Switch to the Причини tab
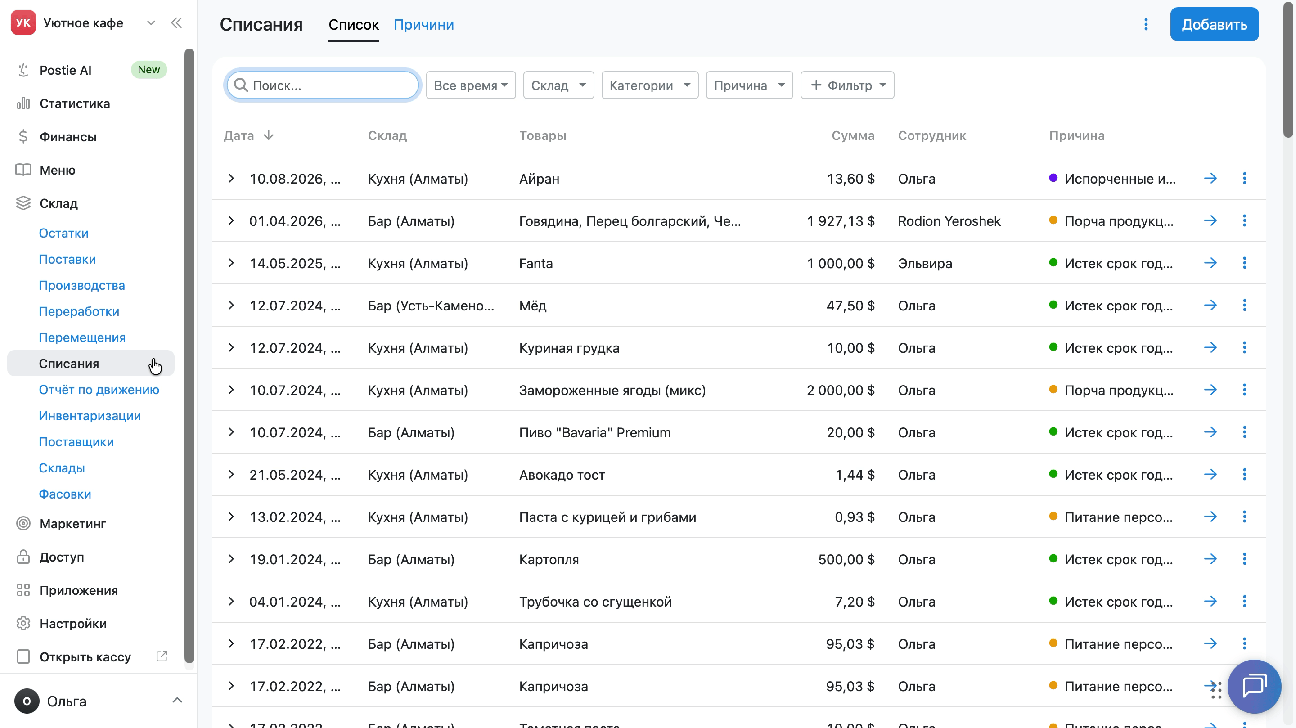This screenshot has width=1296, height=728. coord(423,25)
